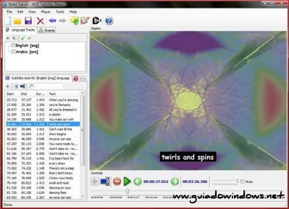The image size is (289, 209).
Task: Click the subtitle search input field
Action: coord(49,86)
